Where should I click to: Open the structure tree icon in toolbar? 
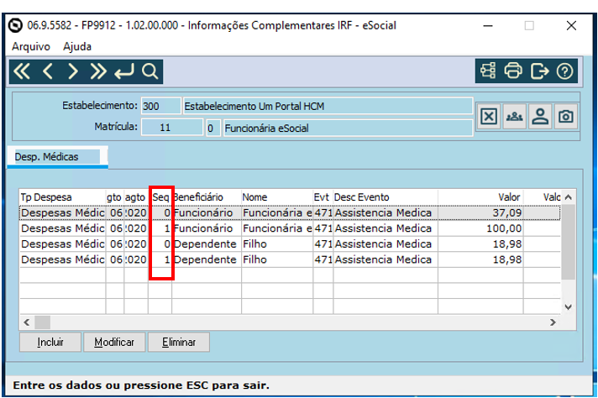(x=488, y=71)
